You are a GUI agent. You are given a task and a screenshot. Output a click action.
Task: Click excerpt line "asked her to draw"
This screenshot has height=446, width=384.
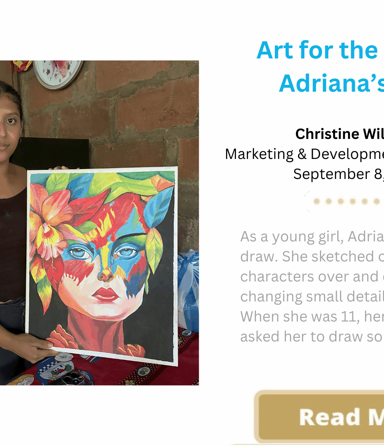click(312, 337)
